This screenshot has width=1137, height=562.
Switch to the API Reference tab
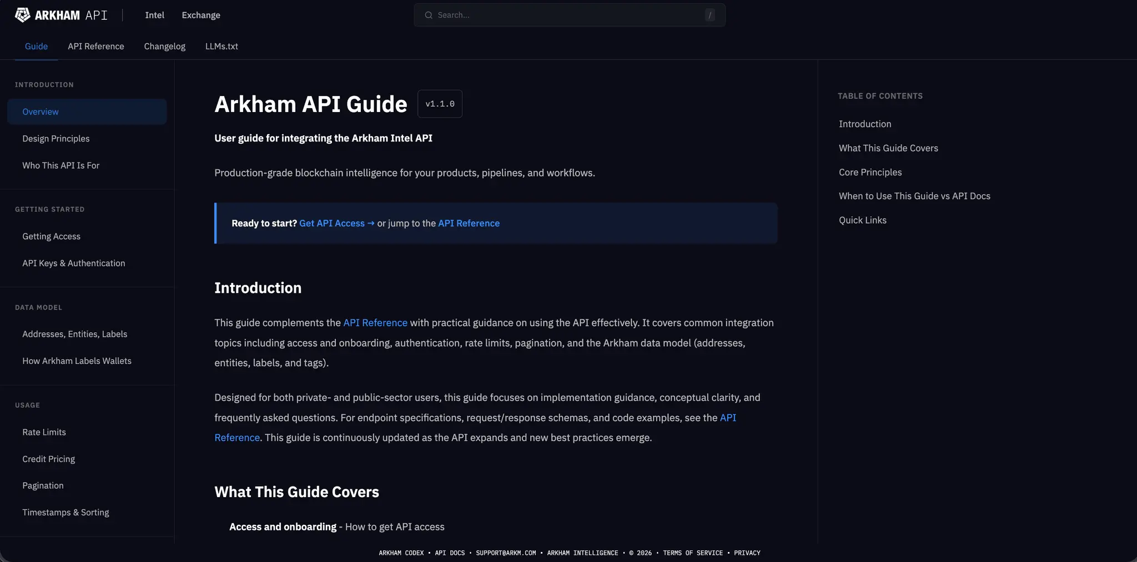(96, 46)
